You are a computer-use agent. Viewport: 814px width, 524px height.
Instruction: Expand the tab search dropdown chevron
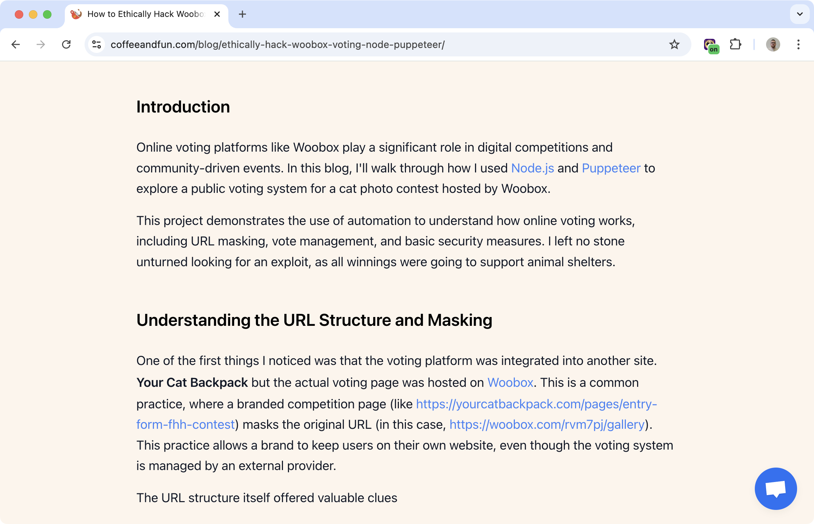[x=800, y=14]
